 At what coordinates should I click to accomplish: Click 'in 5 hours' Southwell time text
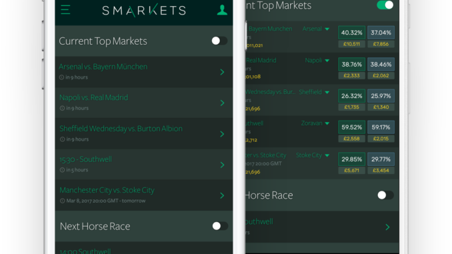pyautogui.click(x=77, y=170)
